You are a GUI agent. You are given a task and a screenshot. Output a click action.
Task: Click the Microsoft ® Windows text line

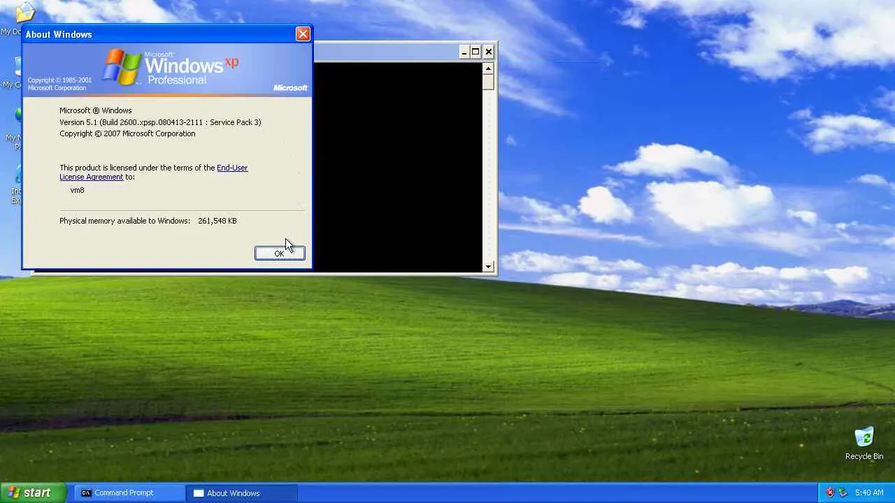[x=95, y=110]
